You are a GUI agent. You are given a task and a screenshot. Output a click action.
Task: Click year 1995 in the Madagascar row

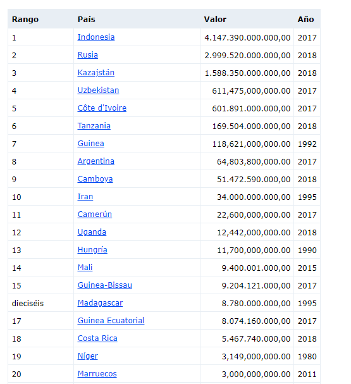pos(307,304)
